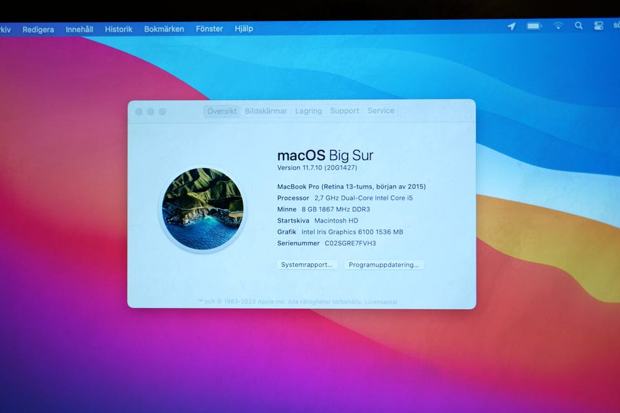Image resolution: width=620 pixels, height=413 pixels.
Task: Open the Redigera menu
Action: [x=38, y=30]
